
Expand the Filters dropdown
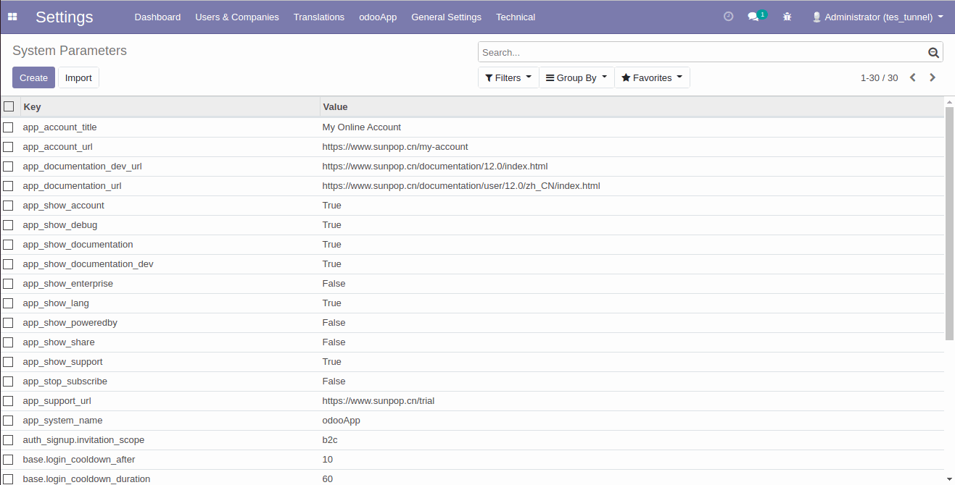[x=508, y=77]
